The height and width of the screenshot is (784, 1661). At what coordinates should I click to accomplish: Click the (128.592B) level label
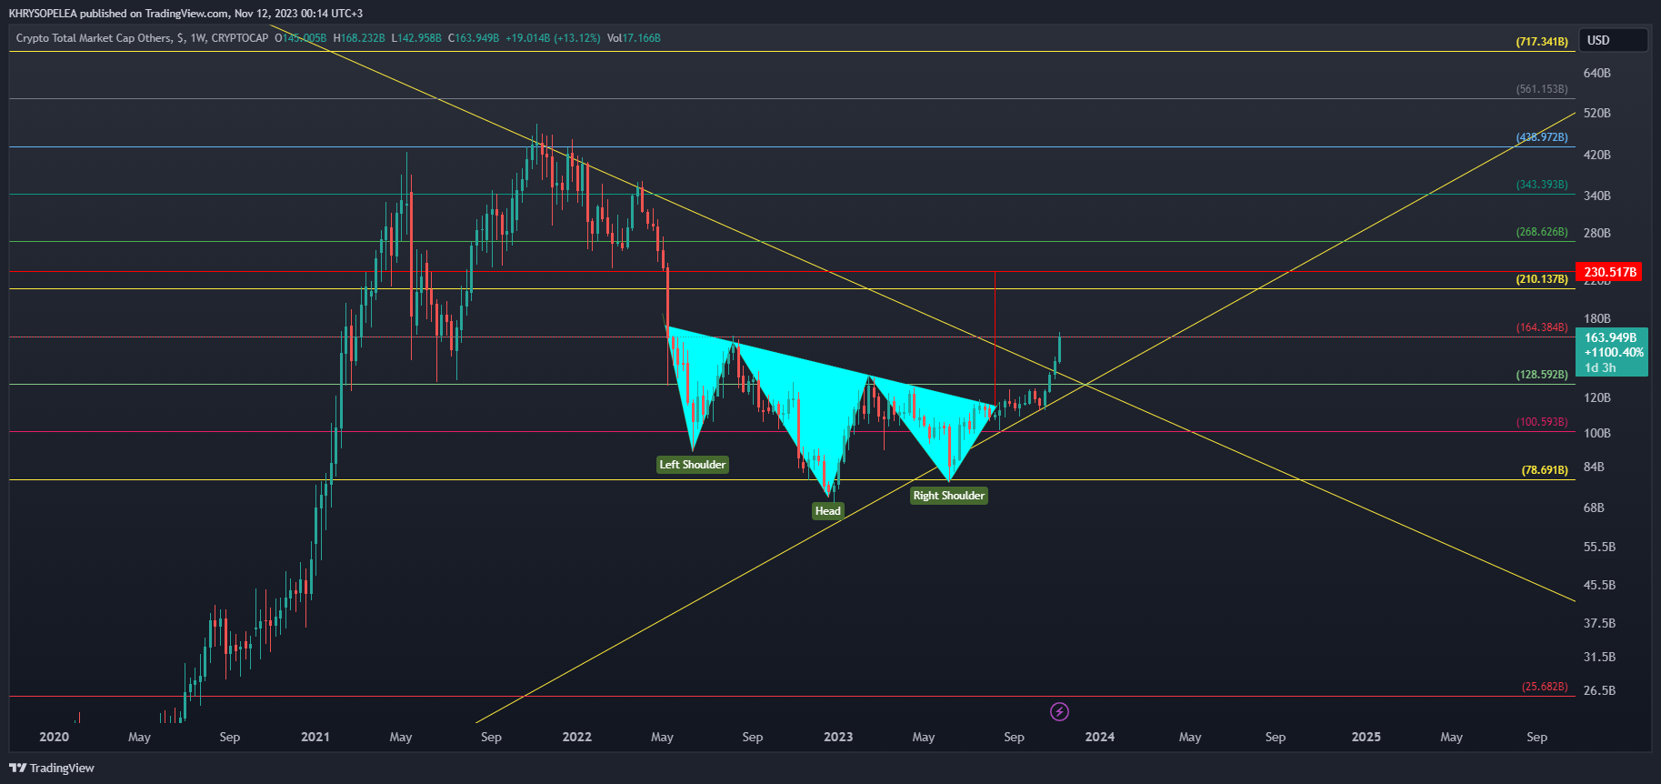[x=1542, y=375]
